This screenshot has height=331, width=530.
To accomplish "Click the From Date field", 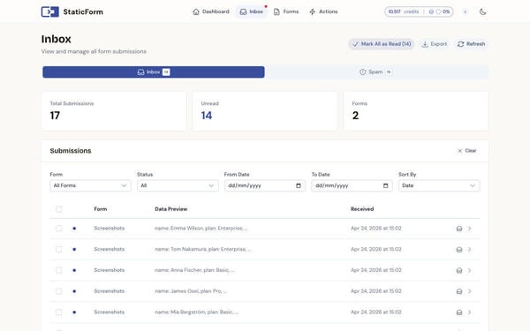I will pyautogui.click(x=265, y=185).
